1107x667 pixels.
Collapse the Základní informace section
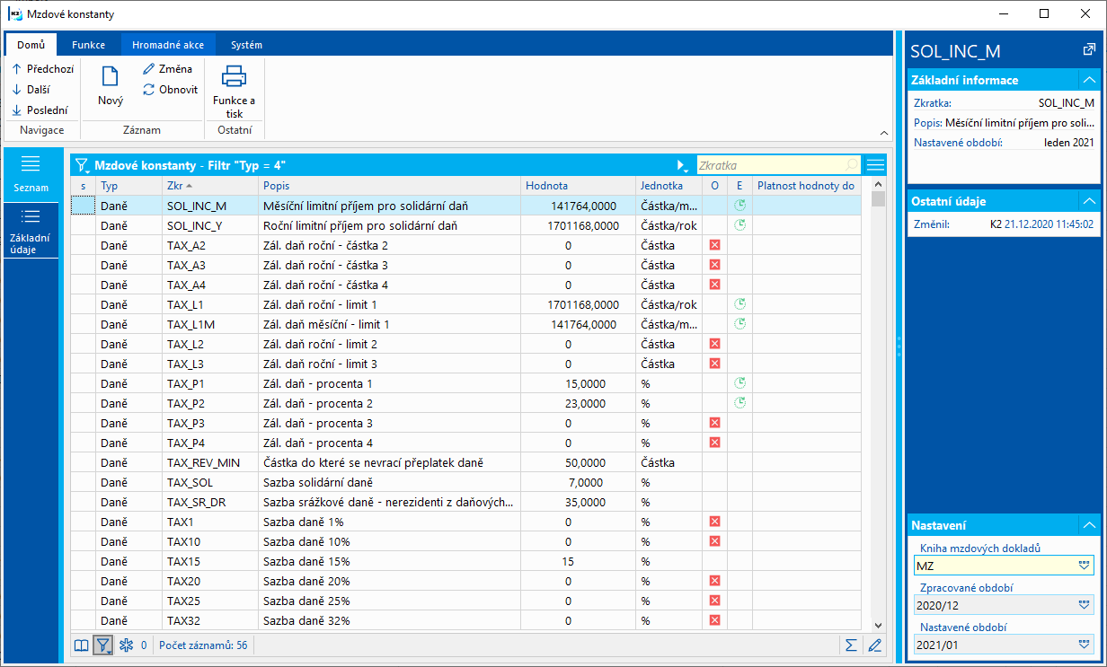point(1089,80)
